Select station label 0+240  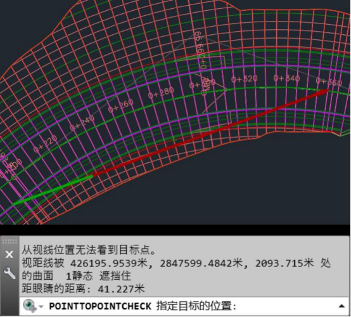click(82, 123)
